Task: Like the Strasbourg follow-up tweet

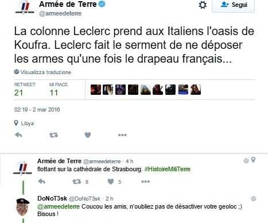Action: tap(111, 182)
